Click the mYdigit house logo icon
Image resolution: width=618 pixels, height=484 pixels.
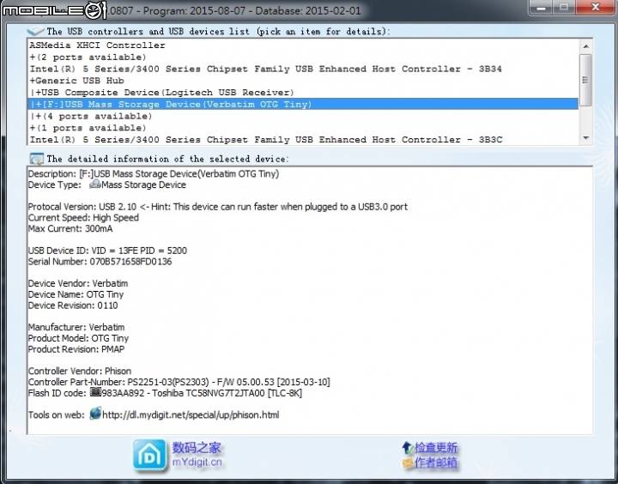click(149, 456)
